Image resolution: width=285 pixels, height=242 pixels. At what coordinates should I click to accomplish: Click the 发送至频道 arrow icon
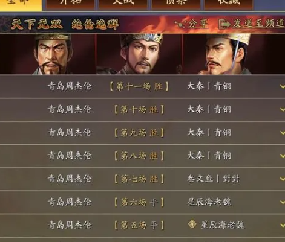pos(224,24)
